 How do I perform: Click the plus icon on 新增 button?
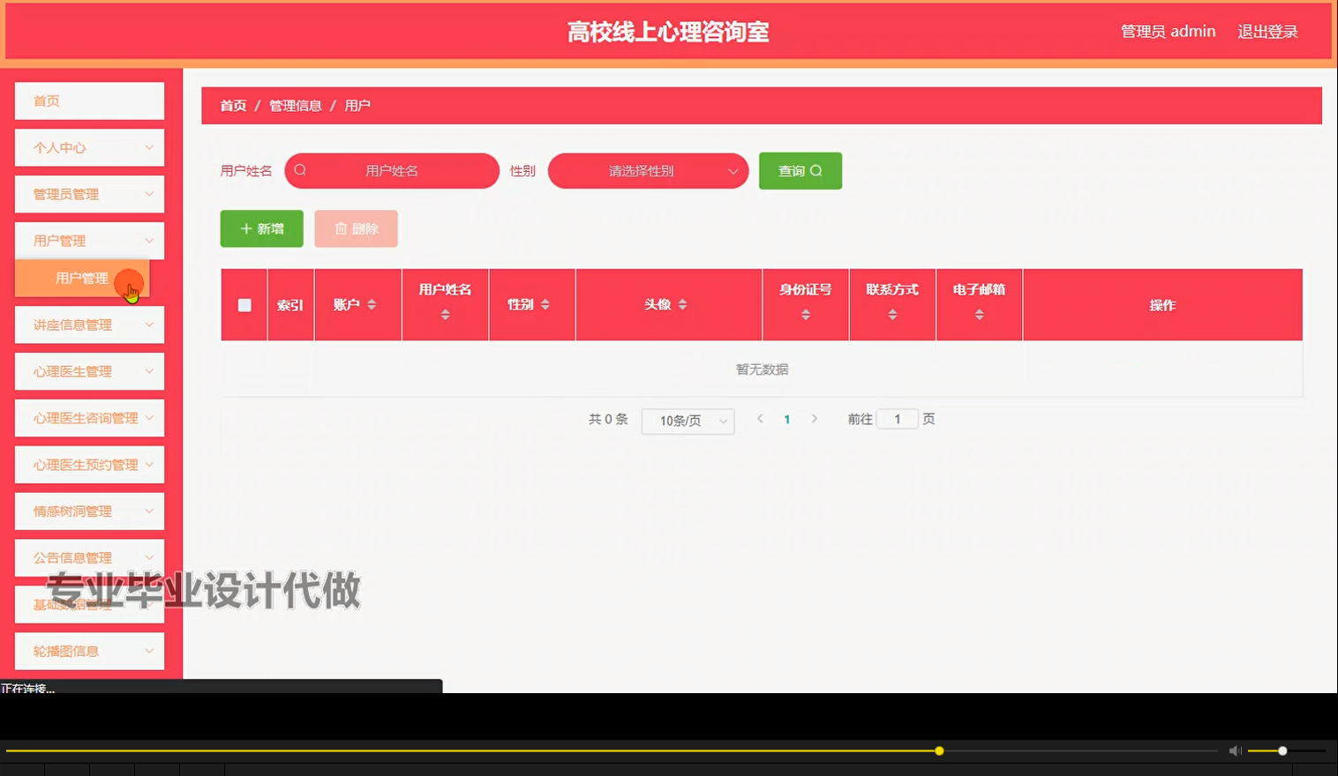point(246,228)
